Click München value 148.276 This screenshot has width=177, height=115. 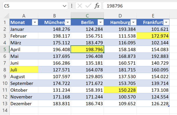tap(55, 29)
